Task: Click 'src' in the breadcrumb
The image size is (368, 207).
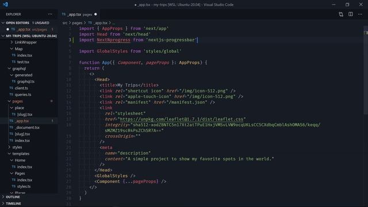Action: [x=65, y=23]
